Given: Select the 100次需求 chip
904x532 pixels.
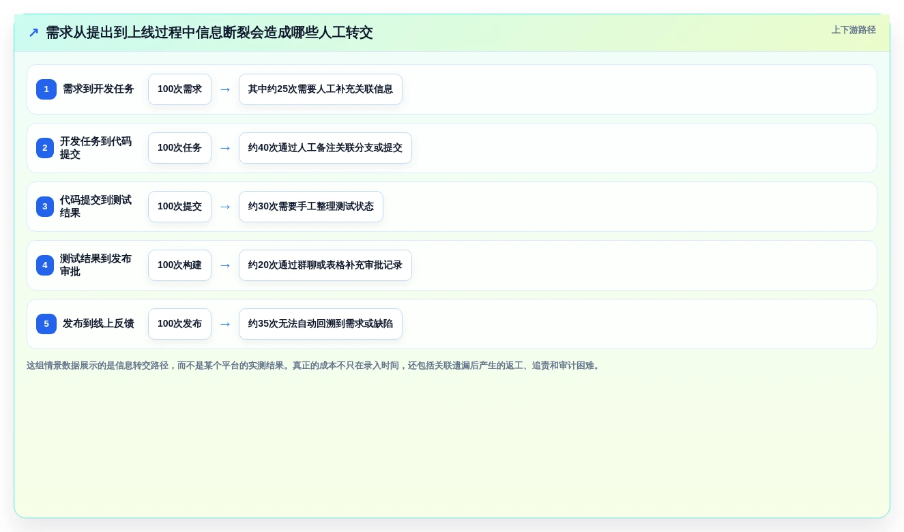Looking at the screenshot, I should point(179,89).
